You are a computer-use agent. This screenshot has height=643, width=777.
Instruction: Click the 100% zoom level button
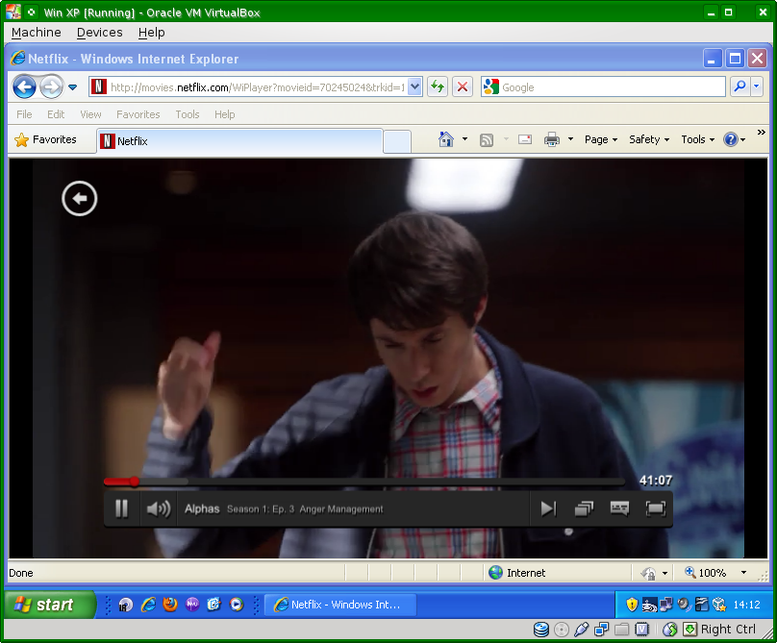click(706, 573)
